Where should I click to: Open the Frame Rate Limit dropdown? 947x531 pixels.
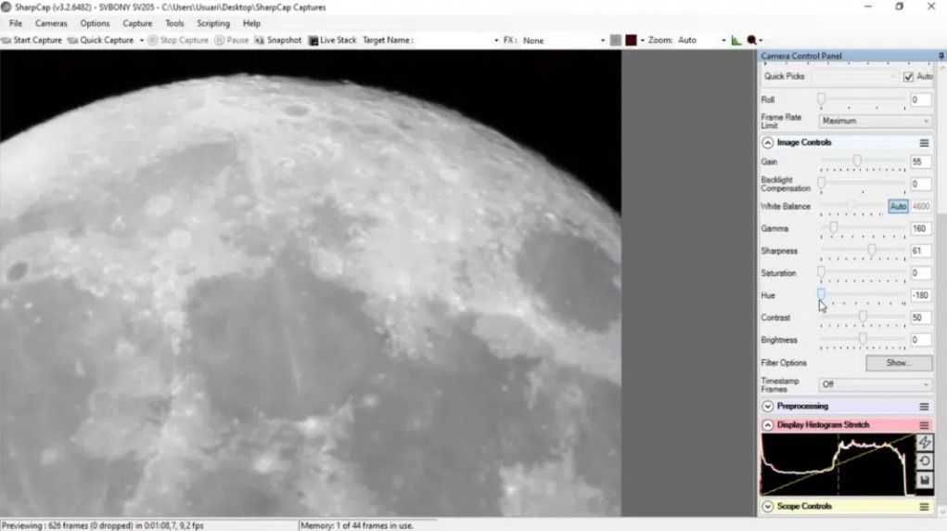pos(876,121)
